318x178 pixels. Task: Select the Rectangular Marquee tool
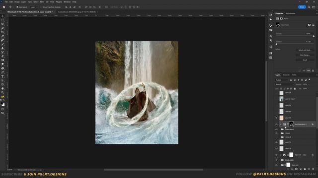[x=2, y=20]
